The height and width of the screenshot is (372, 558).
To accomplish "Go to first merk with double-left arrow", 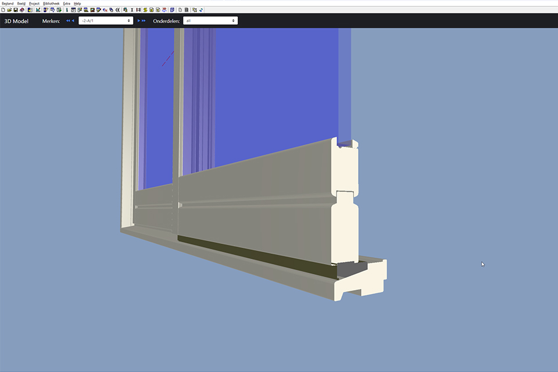I will (68, 21).
